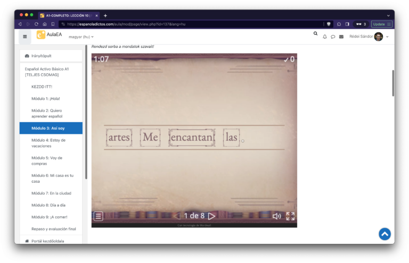Open the Brave shields icon
This screenshot has width=409, height=263.
[x=329, y=24]
